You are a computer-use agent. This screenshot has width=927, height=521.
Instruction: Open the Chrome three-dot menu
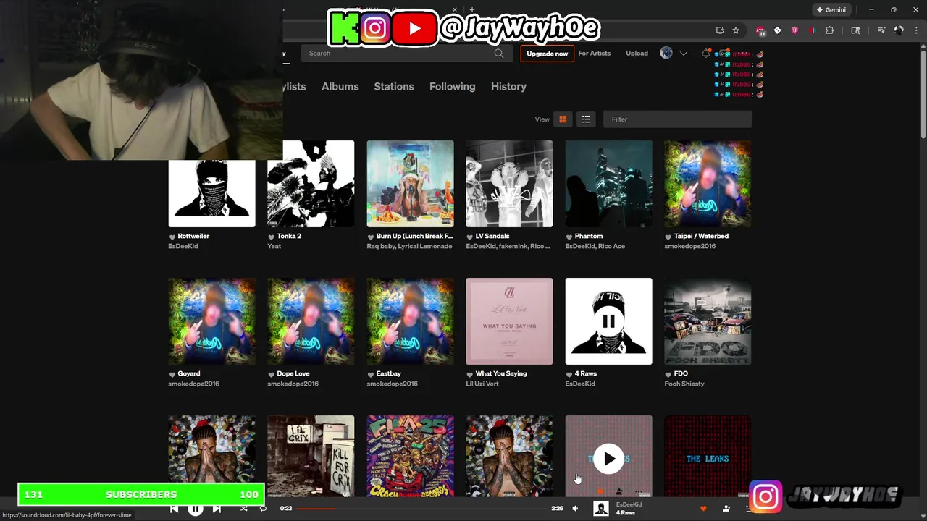coord(916,30)
